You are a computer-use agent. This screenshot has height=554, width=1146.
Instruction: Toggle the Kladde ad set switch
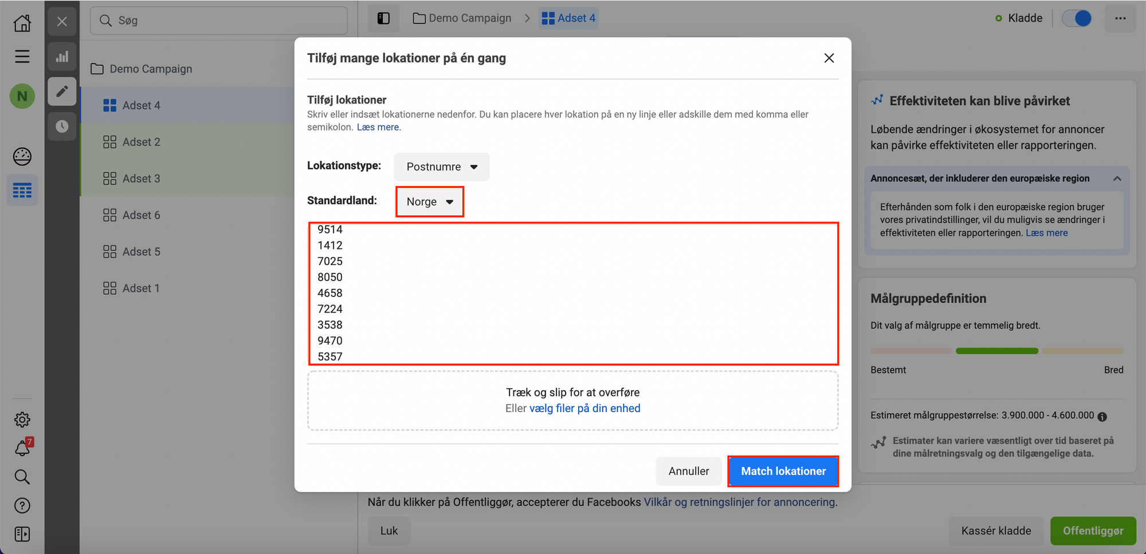[x=1076, y=18]
